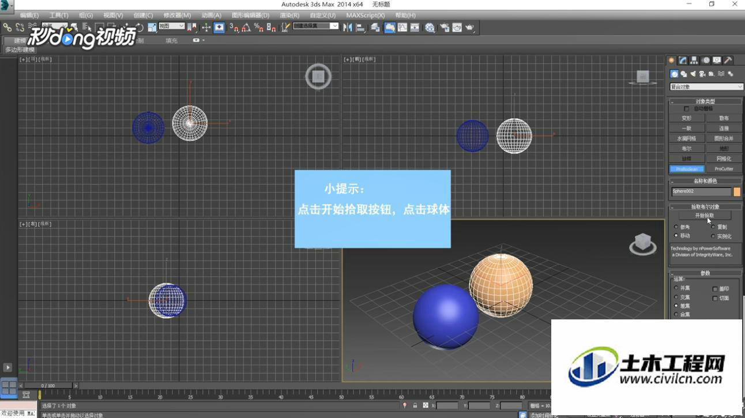Click the Select and Link tool

pyautogui.click(x=7, y=27)
